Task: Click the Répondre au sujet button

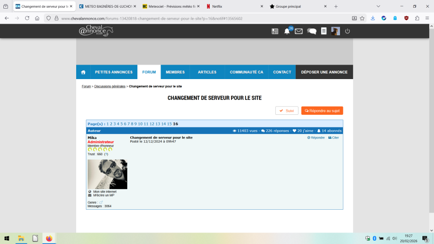Action: pyautogui.click(x=322, y=110)
